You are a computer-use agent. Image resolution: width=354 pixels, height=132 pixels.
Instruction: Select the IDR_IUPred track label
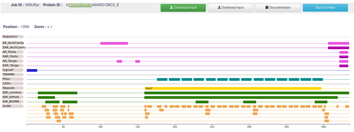pyautogui.click(x=13, y=97)
